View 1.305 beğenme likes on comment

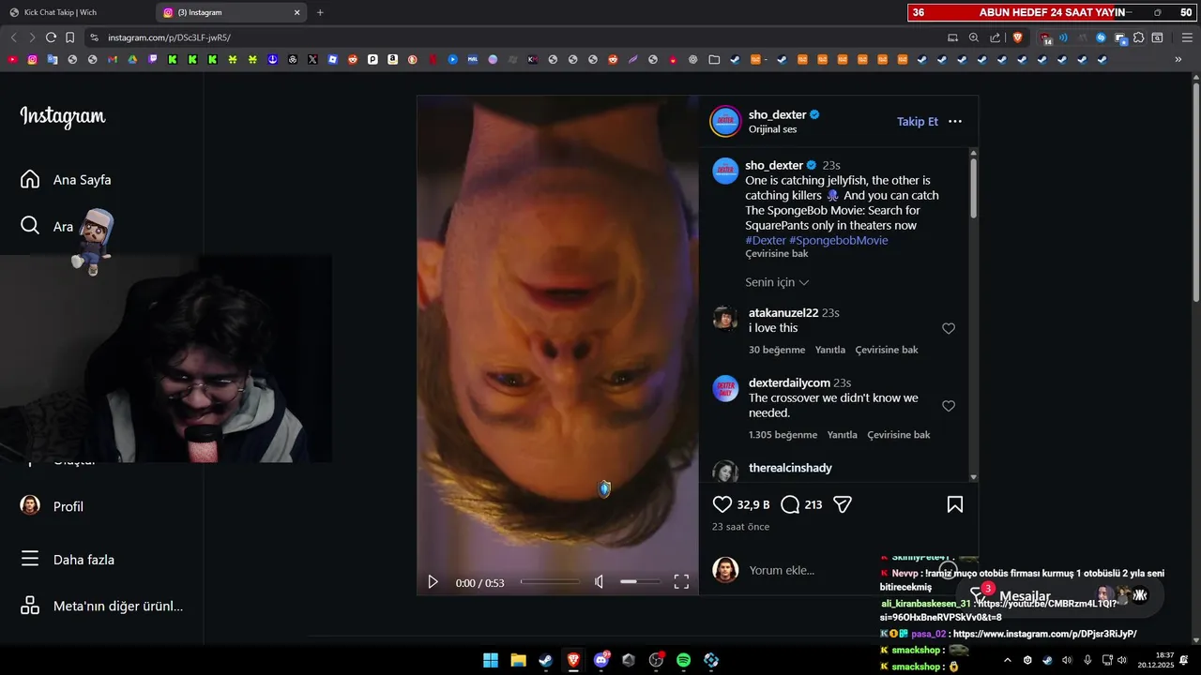(783, 435)
